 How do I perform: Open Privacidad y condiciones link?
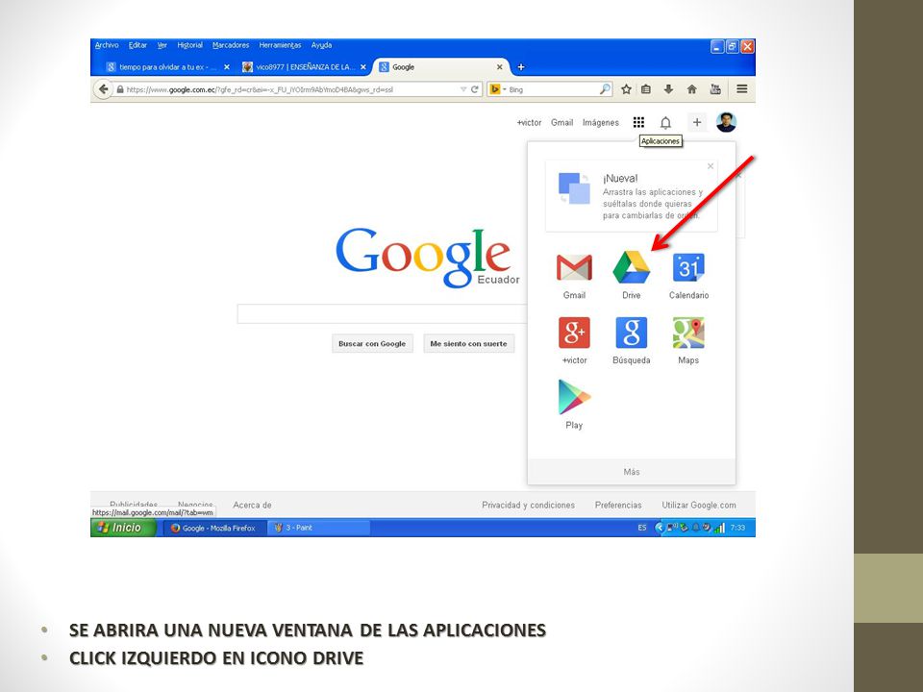tap(528, 505)
